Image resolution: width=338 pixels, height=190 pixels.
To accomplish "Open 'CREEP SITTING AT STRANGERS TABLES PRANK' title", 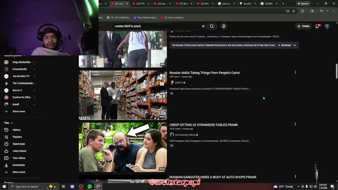I will 204,125.
